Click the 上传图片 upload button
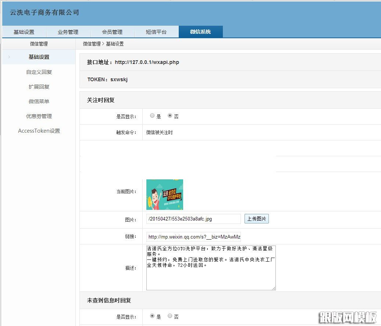This screenshot has height=326, width=381. [x=256, y=218]
